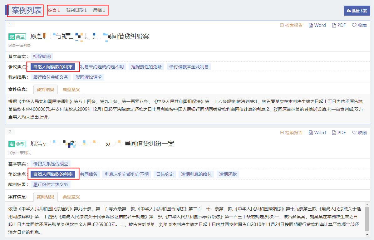This screenshot has width=374, height=240.
Task: Select 借贷关系是否成立 tag in second case
Action: 51,164
